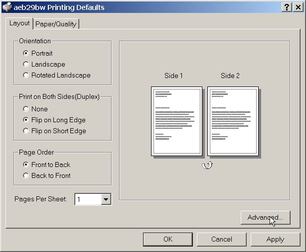Click the flip arrow icon under preview
Image resolution: width=306 pixels, height=252 pixels.
point(207,165)
